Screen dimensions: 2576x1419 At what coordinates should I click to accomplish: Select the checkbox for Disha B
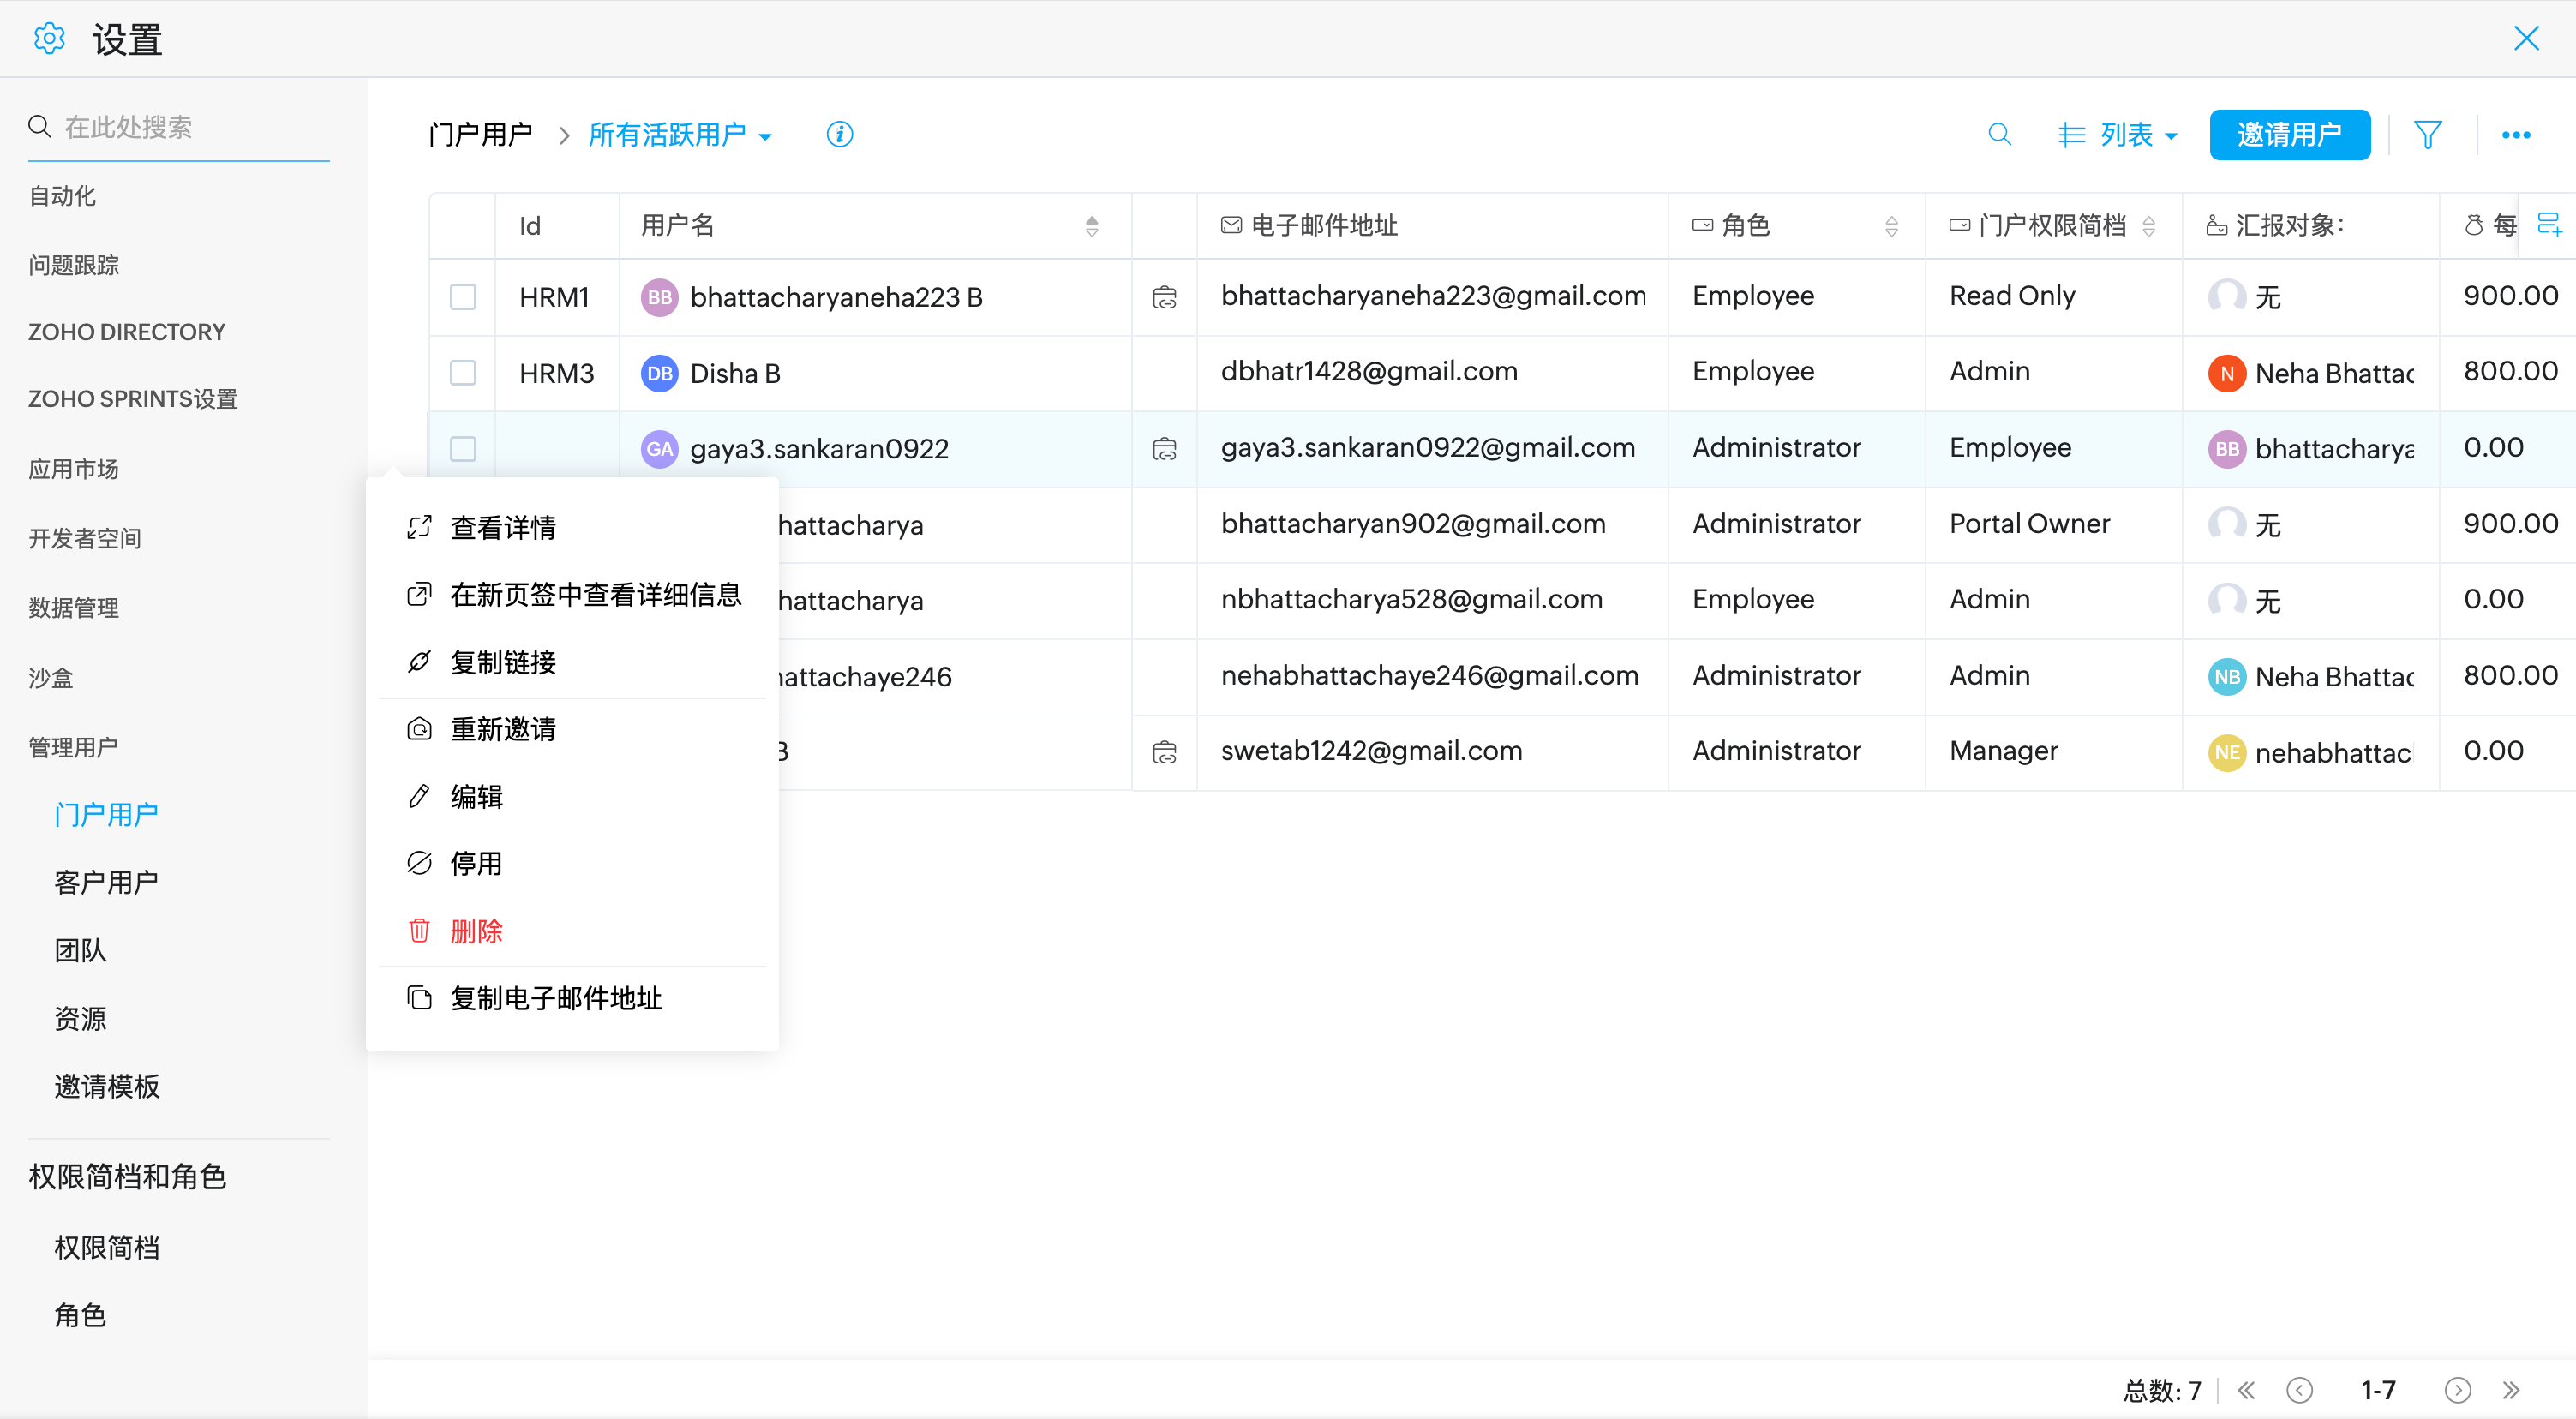463,373
